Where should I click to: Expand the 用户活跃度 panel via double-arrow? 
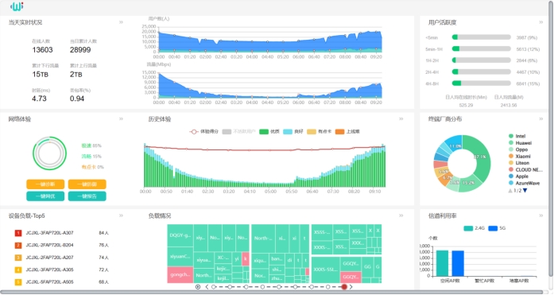point(540,22)
